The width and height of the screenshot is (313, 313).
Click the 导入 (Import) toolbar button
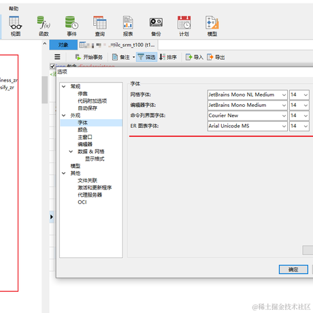tap(195, 57)
